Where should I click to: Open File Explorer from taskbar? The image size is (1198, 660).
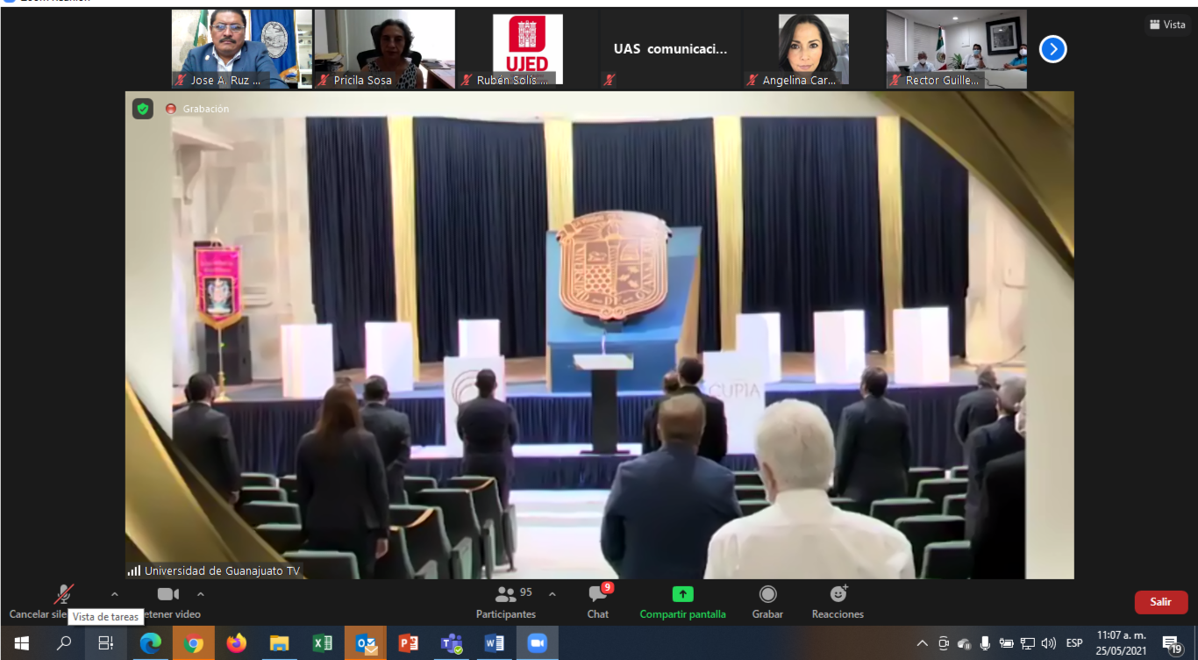pyautogui.click(x=280, y=643)
